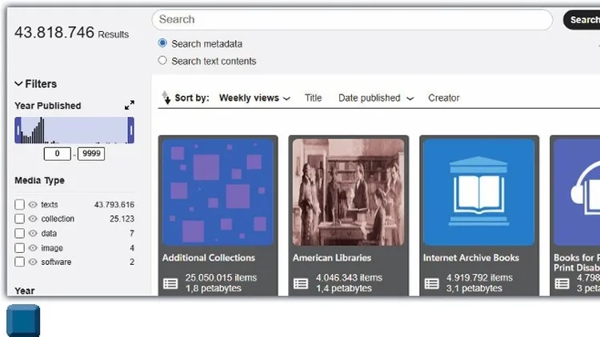Viewport: 600px width, 337px height.
Task: Sort results by Title
Action: [x=313, y=98]
